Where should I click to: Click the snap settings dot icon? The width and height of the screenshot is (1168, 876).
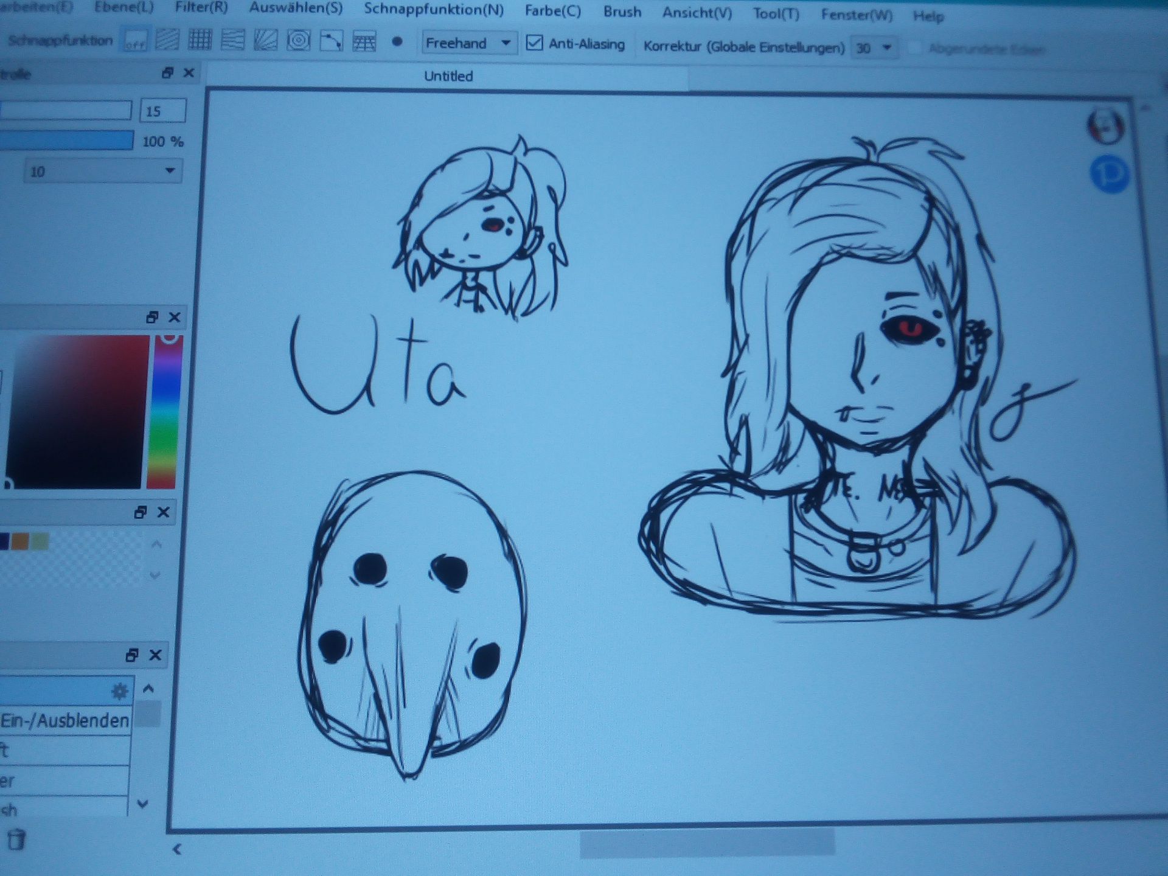397,42
